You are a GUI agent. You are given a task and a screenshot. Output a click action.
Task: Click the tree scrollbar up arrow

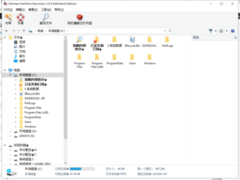pyautogui.click(x=66, y=37)
